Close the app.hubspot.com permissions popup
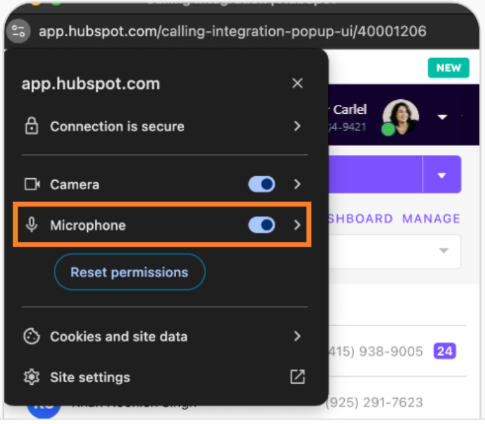Screen dimensions: 485x424 tap(297, 83)
